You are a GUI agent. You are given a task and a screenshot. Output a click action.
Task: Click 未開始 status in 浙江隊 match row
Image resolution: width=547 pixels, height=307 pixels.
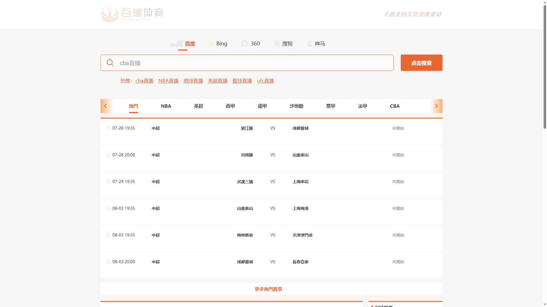pos(398,128)
